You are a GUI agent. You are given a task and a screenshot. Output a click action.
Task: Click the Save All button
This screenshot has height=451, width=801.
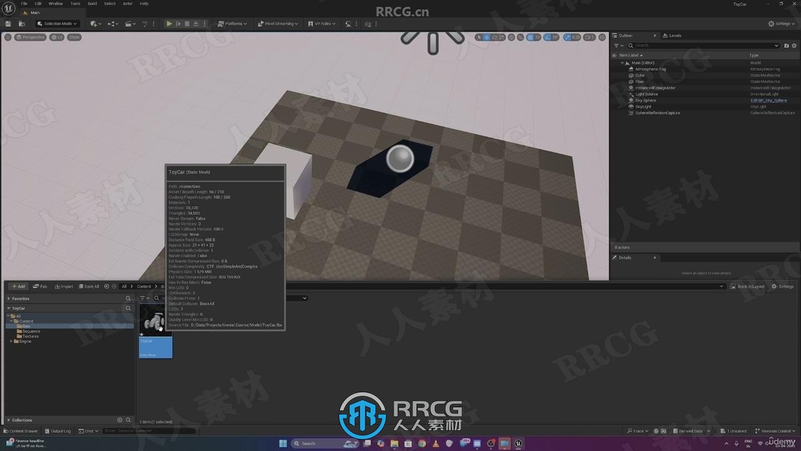tap(88, 286)
